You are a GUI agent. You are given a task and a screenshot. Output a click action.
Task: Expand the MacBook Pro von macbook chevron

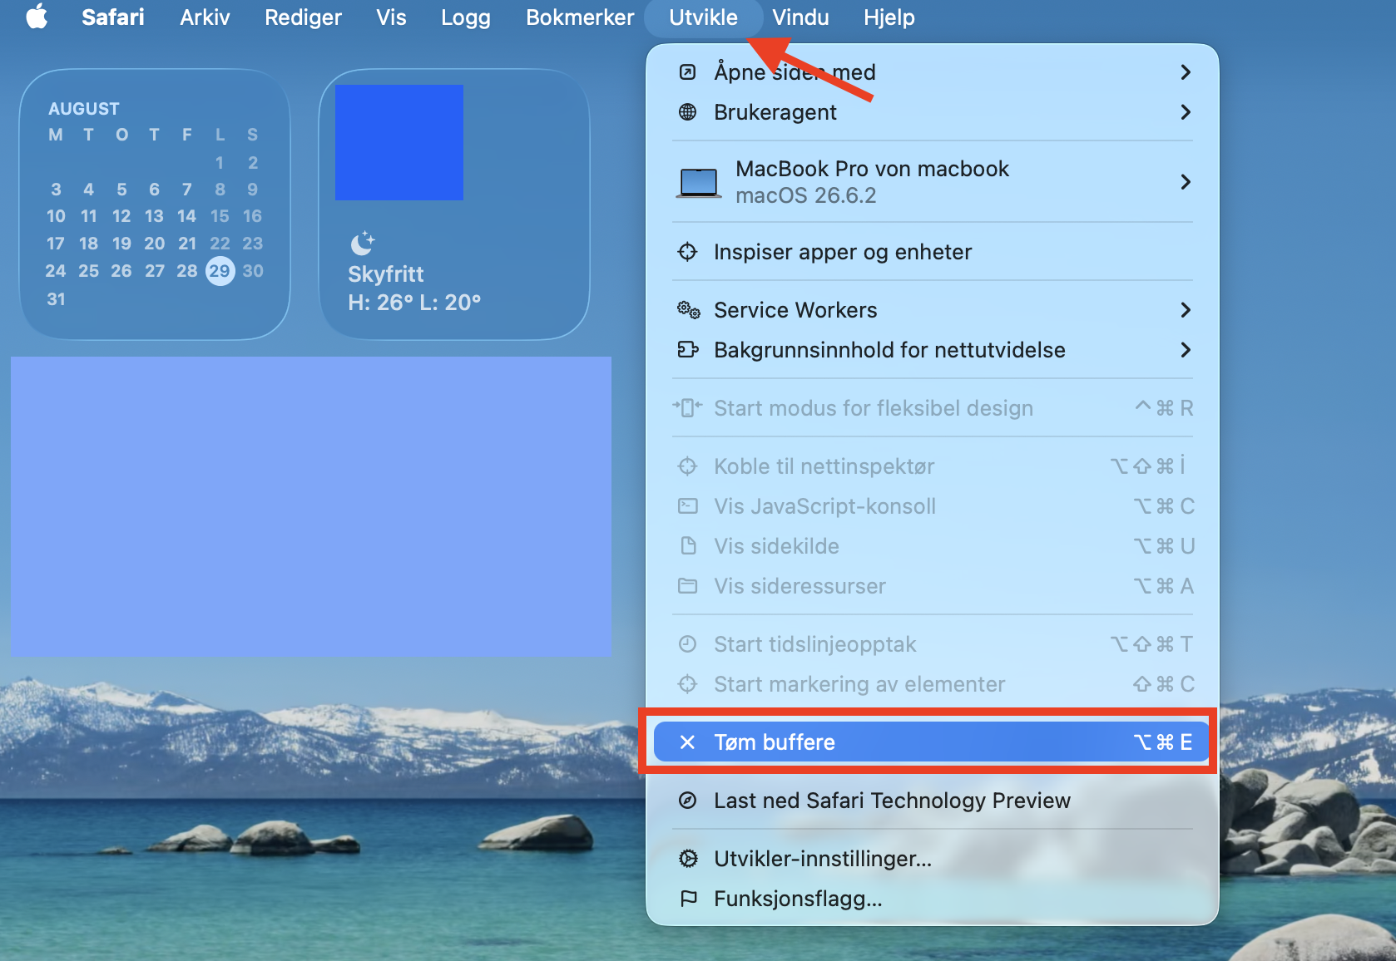[x=1186, y=182]
